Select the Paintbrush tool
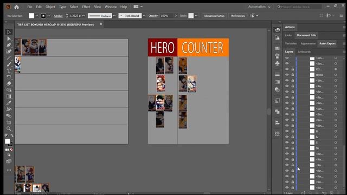 pyautogui.click(x=9, y=64)
